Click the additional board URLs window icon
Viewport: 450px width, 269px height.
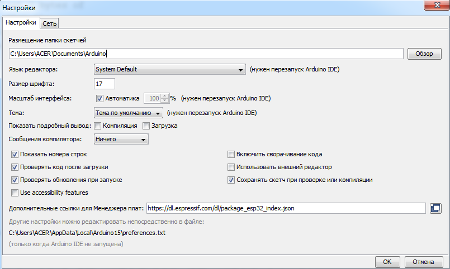[x=436, y=208]
